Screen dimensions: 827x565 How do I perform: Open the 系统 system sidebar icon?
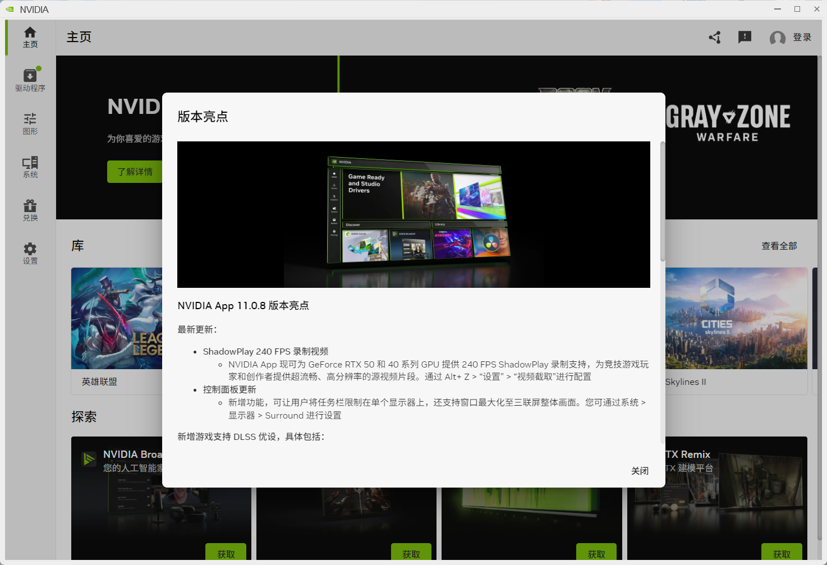pyautogui.click(x=30, y=167)
